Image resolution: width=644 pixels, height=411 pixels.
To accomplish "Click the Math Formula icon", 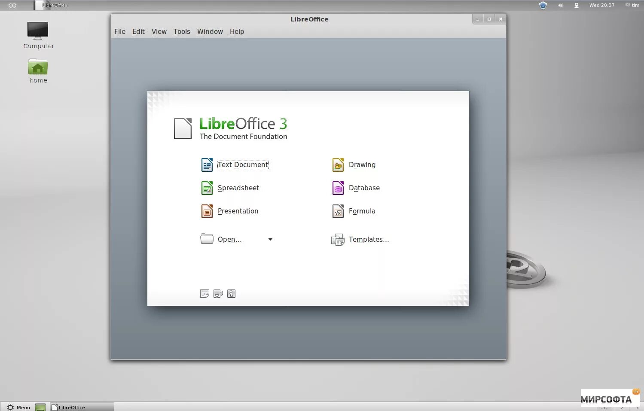I will [338, 211].
